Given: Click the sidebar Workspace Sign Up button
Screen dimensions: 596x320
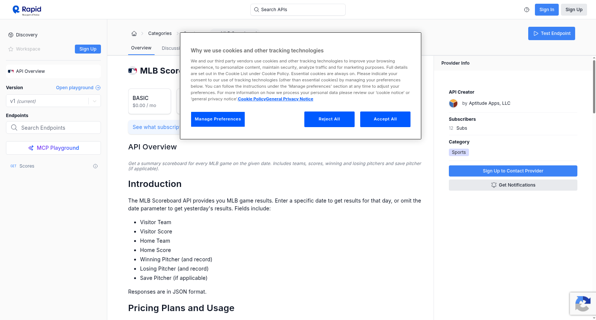Looking at the screenshot, I should point(88,49).
